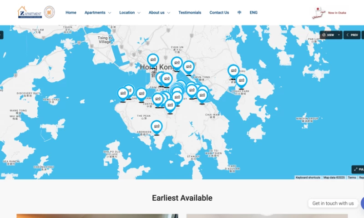Click the Chuk Un map label
364x218 pixels.
tap(177, 50)
